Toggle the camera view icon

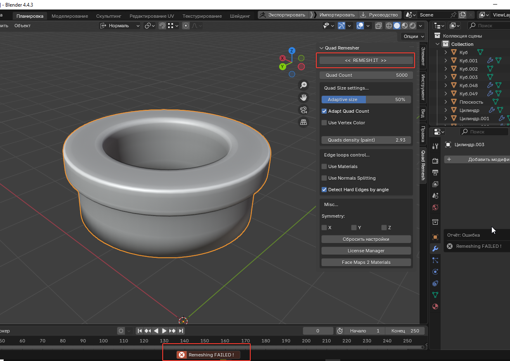304,110
